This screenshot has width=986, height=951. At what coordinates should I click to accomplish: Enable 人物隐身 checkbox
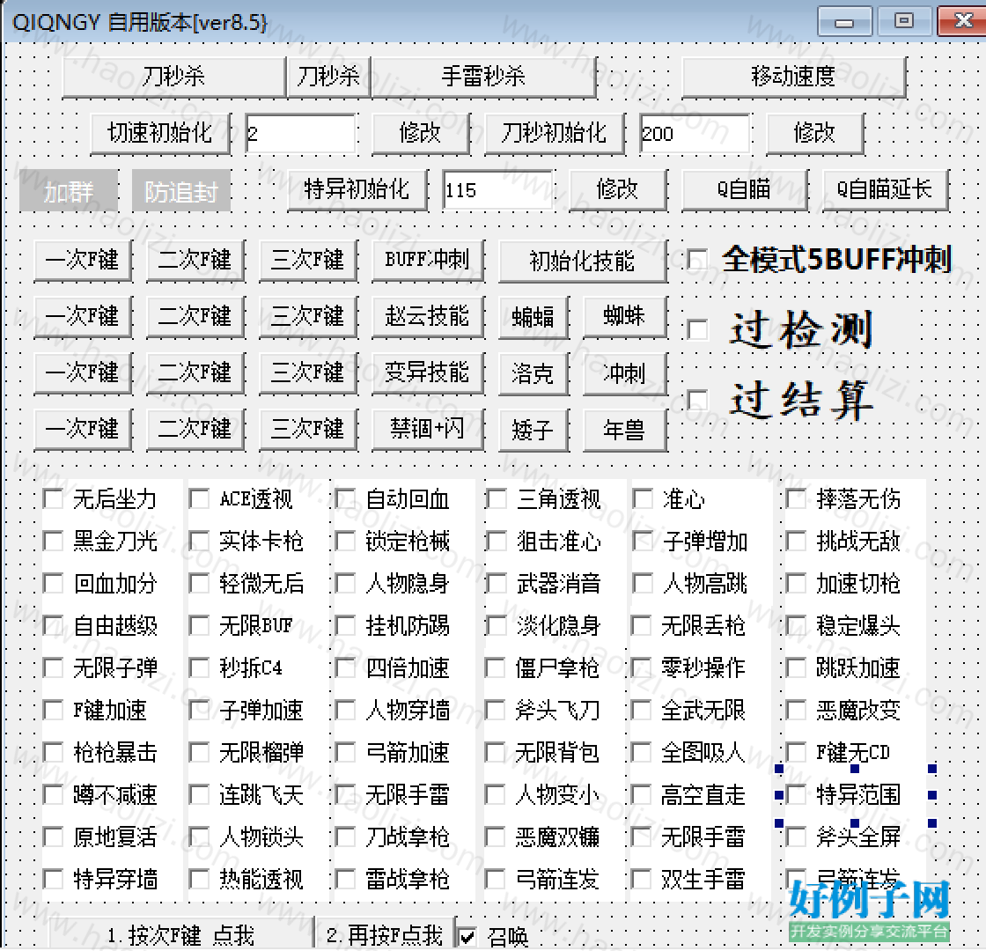(x=345, y=584)
